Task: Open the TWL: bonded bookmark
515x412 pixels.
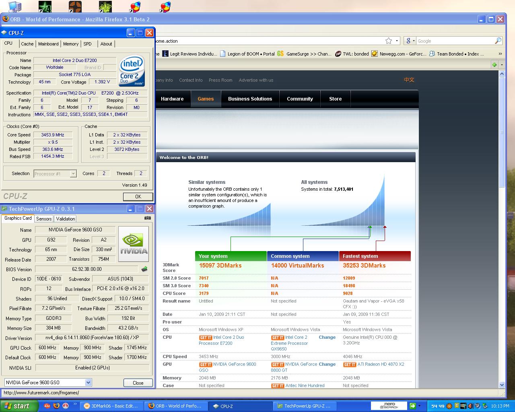Action: (352, 54)
